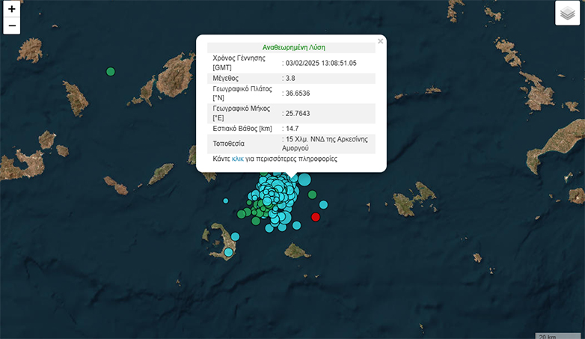
Task: Close the earthquake info popup
Action: (x=380, y=41)
